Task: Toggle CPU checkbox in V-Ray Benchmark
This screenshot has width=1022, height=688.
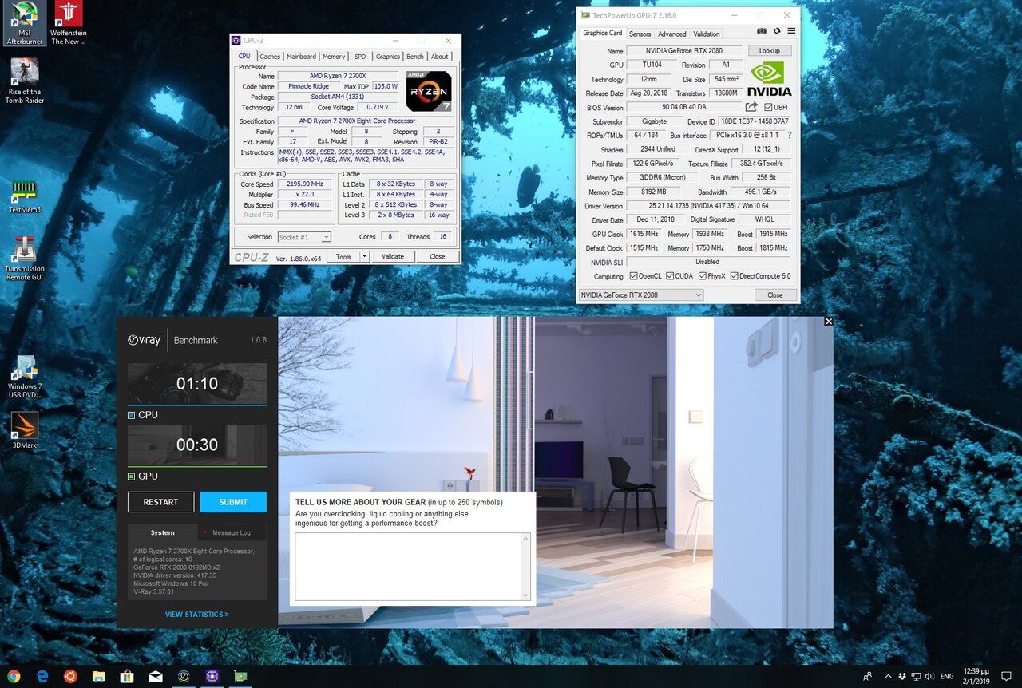Action: pyautogui.click(x=132, y=415)
